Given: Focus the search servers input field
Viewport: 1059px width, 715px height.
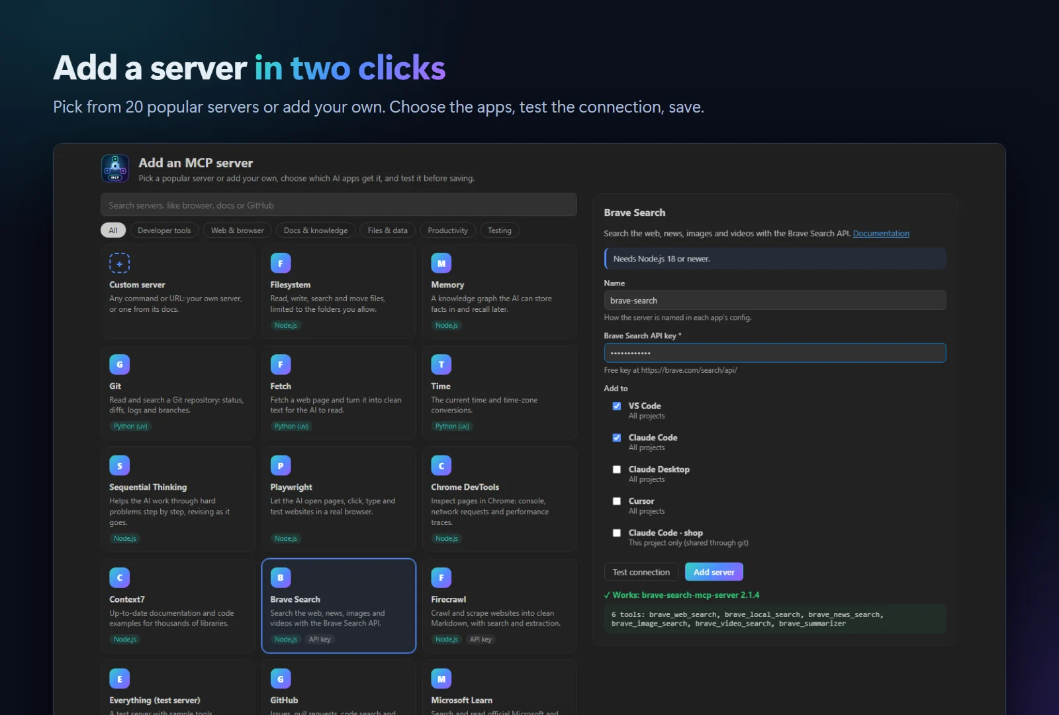Looking at the screenshot, I should (339, 205).
